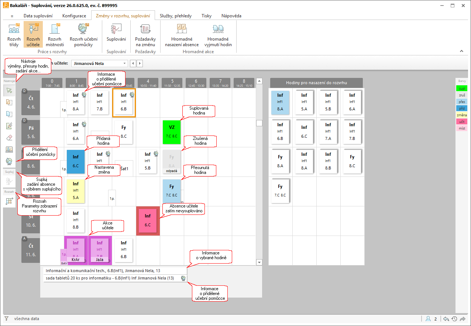Switch to Konfigurace tab
The width and height of the screenshot is (471, 326).
click(x=74, y=16)
